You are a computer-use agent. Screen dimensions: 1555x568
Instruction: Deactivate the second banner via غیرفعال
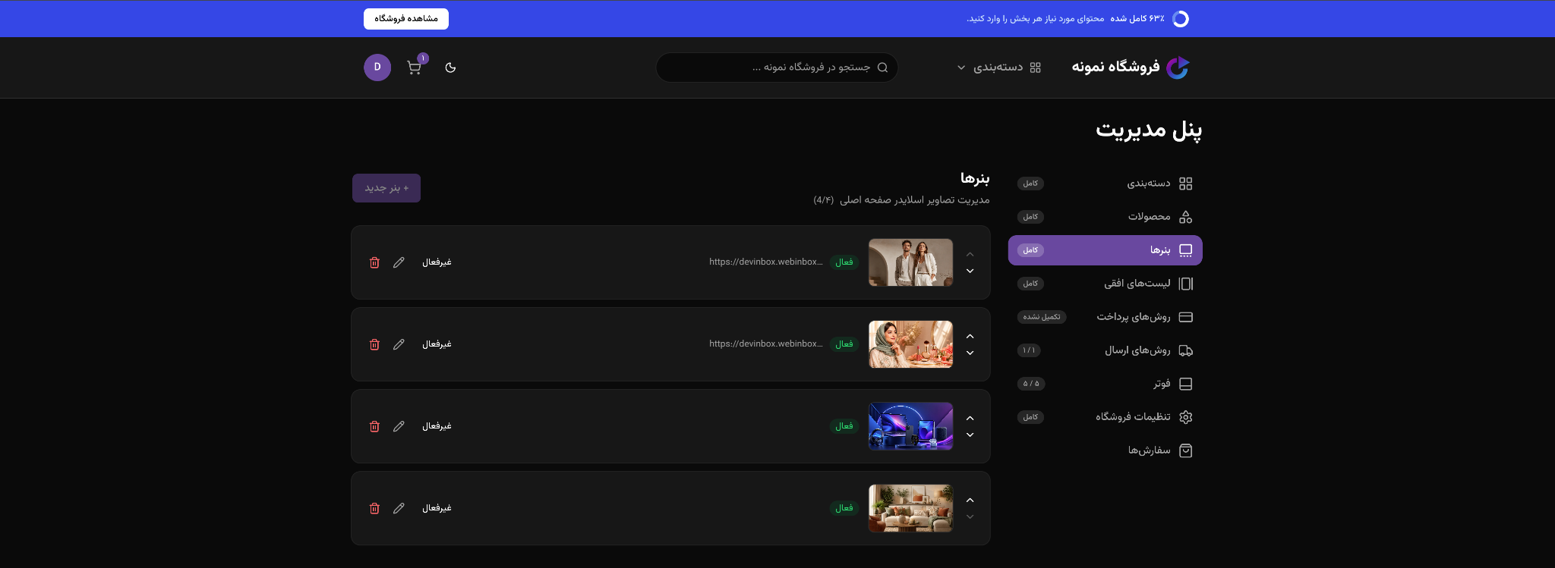(x=437, y=344)
